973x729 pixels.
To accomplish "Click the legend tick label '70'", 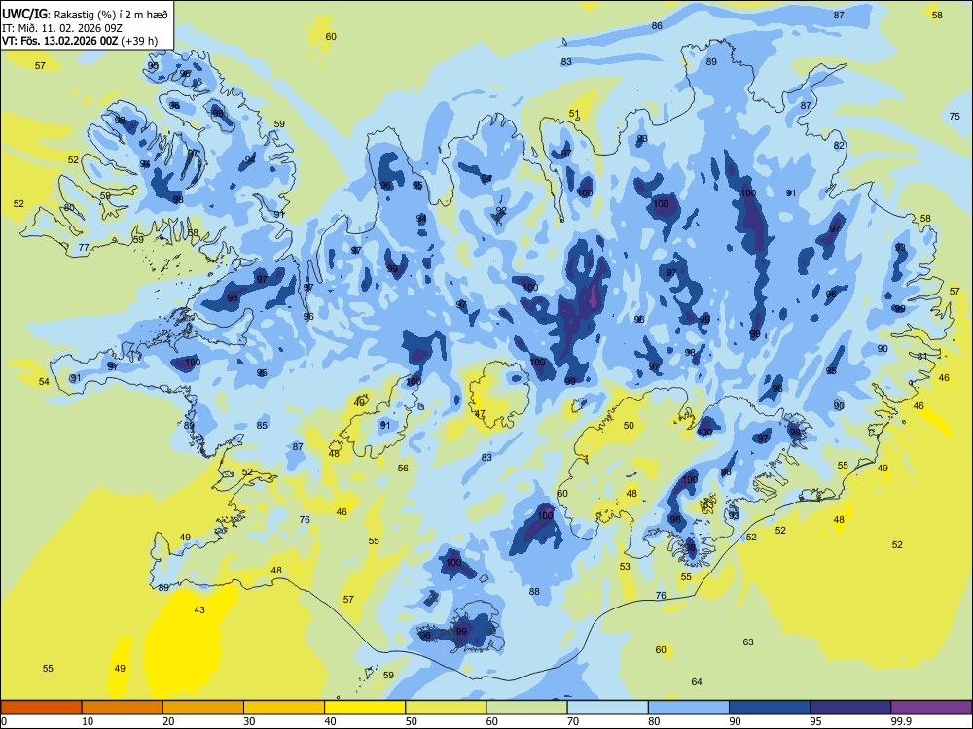I will pyautogui.click(x=573, y=721).
